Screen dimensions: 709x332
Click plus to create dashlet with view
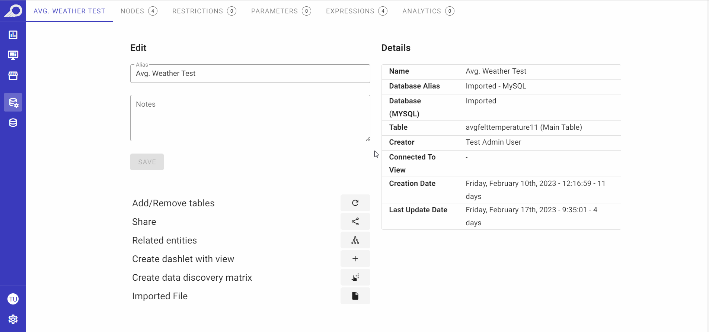(x=355, y=259)
